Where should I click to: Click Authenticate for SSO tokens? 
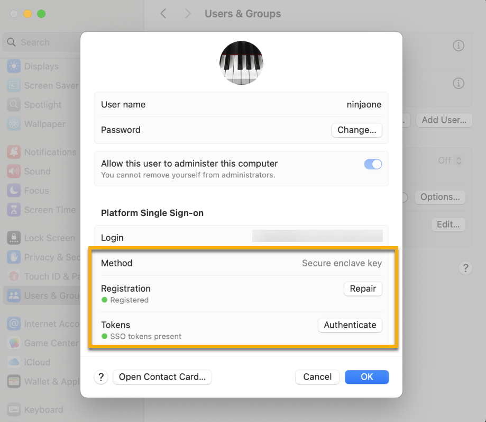pyautogui.click(x=350, y=325)
